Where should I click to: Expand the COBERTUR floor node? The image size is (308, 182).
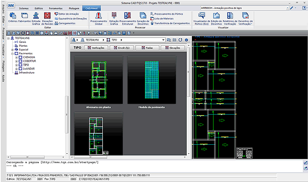pyautogui.click(x=17, y=61)
